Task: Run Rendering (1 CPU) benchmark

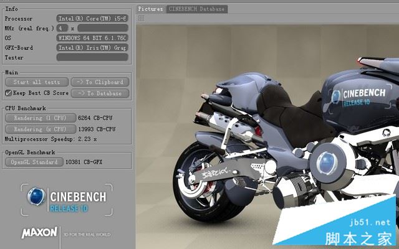Action: click(x=41, y=118)
